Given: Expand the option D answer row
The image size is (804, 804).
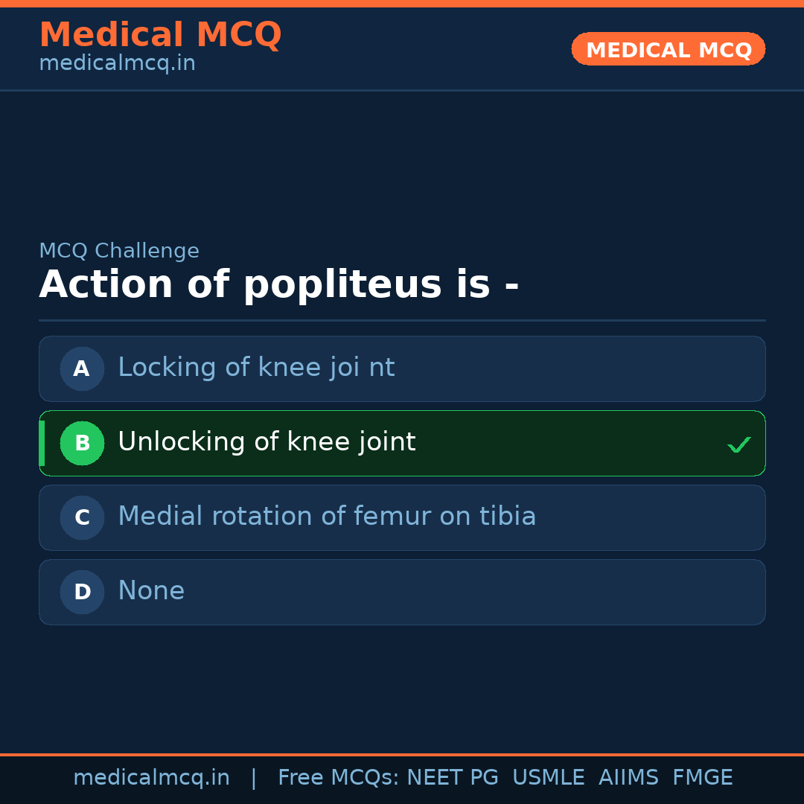Looking at the screenshot, I should pyautogui.click(x=402, y=592).
